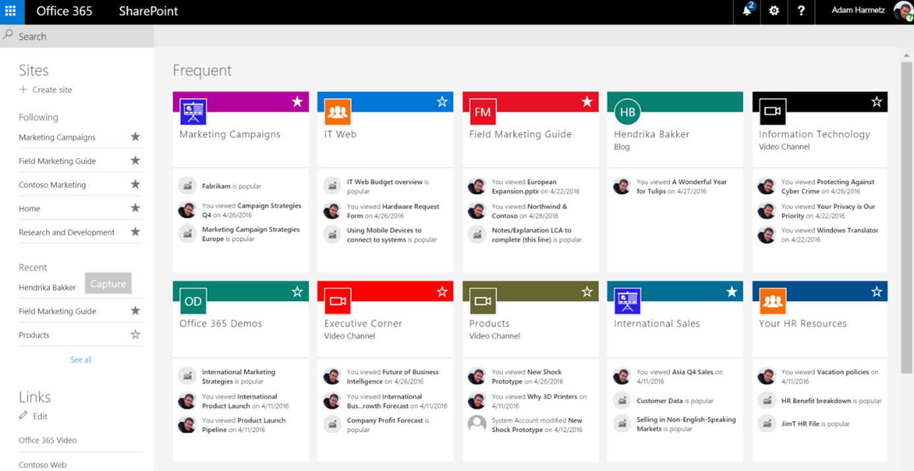This screenshot has width=914, height=471.
Task: Click the Marketing Campaigns card site icon
Action: click(x=193, y=112)
